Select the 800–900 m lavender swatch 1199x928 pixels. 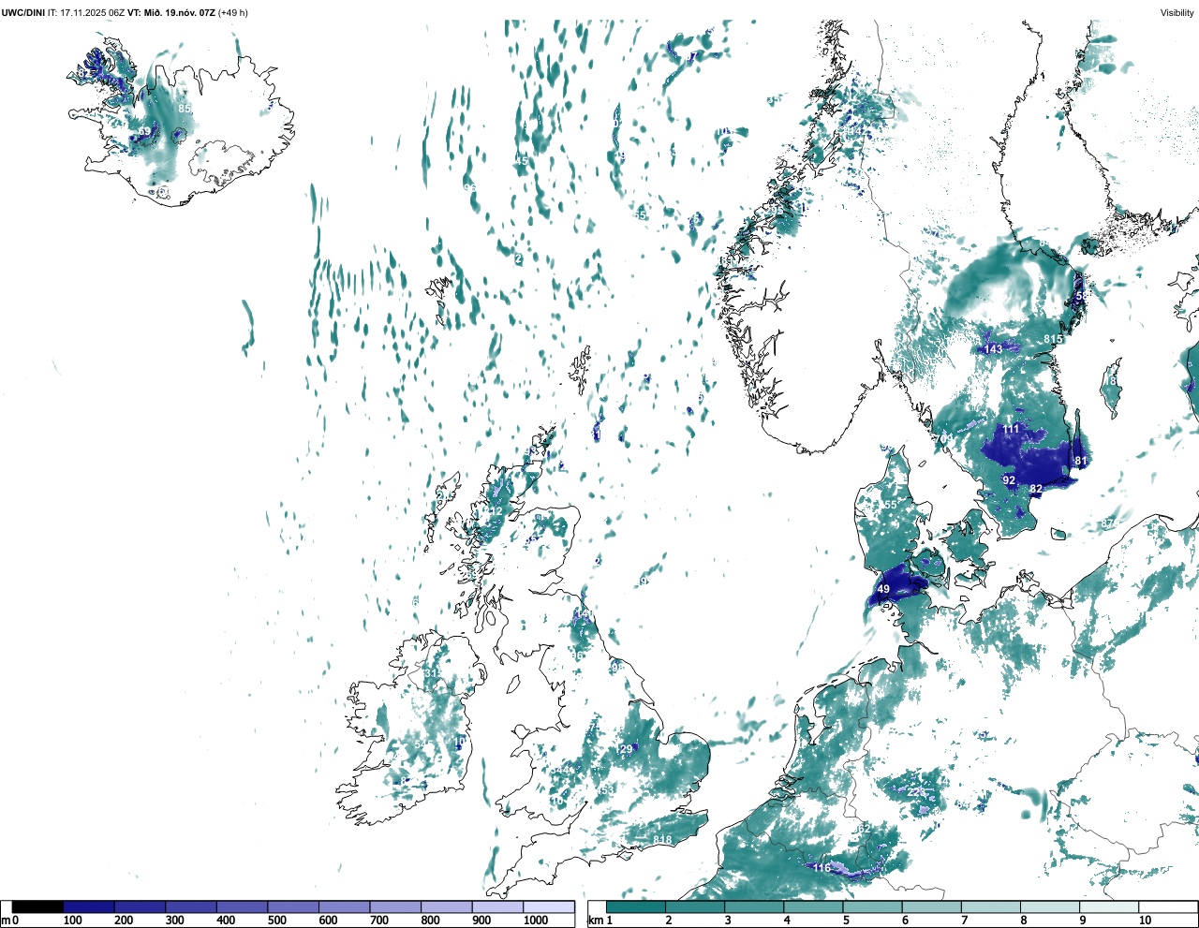coord(446,906)
